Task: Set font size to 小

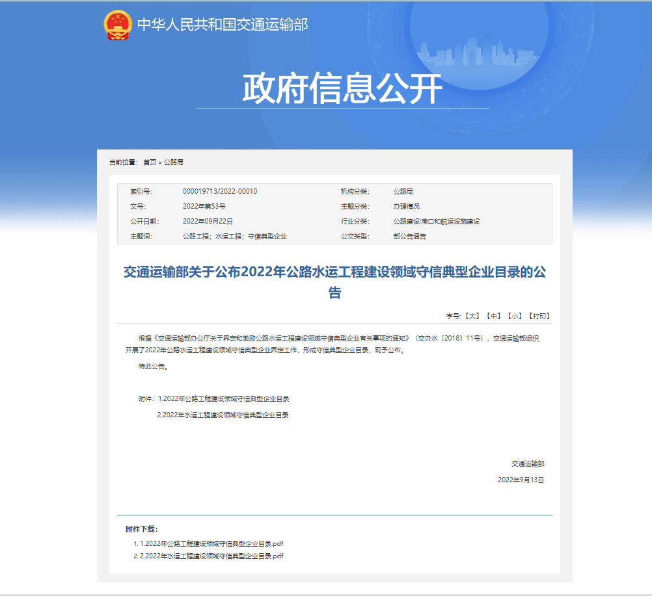Action: pos(515,316)
